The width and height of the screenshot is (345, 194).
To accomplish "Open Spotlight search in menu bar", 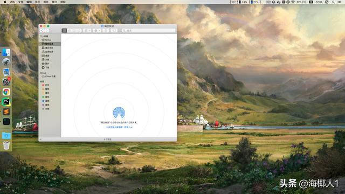I will coord(333,2).
